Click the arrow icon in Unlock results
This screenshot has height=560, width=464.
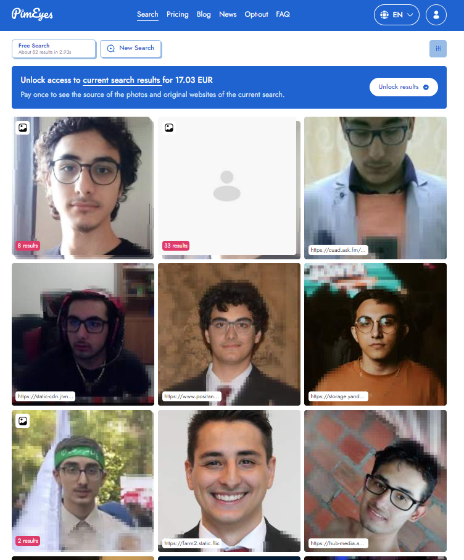[426, 87]
